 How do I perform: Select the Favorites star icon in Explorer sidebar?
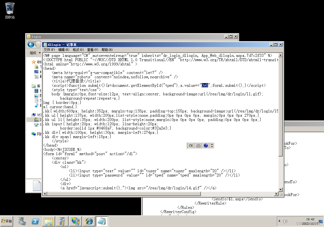click(x=33, y=62)
